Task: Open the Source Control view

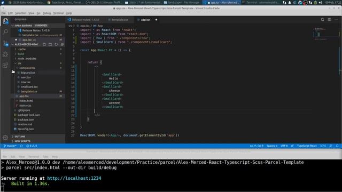Action: pos(5,43)
